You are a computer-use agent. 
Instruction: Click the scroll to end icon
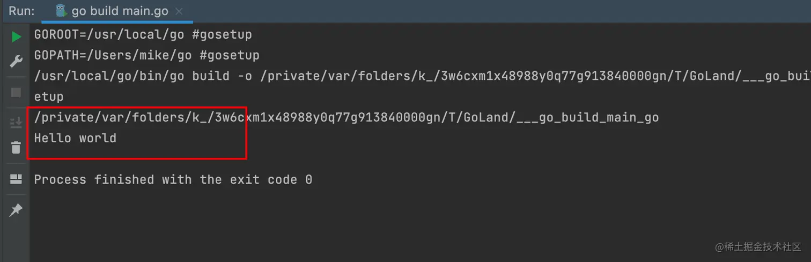click(x=16, y=123)
